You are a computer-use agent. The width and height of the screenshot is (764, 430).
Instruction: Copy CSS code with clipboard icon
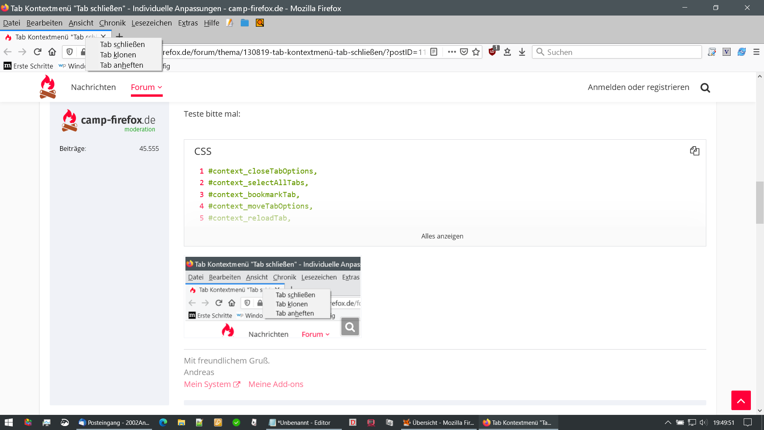[x=694, y=151]
